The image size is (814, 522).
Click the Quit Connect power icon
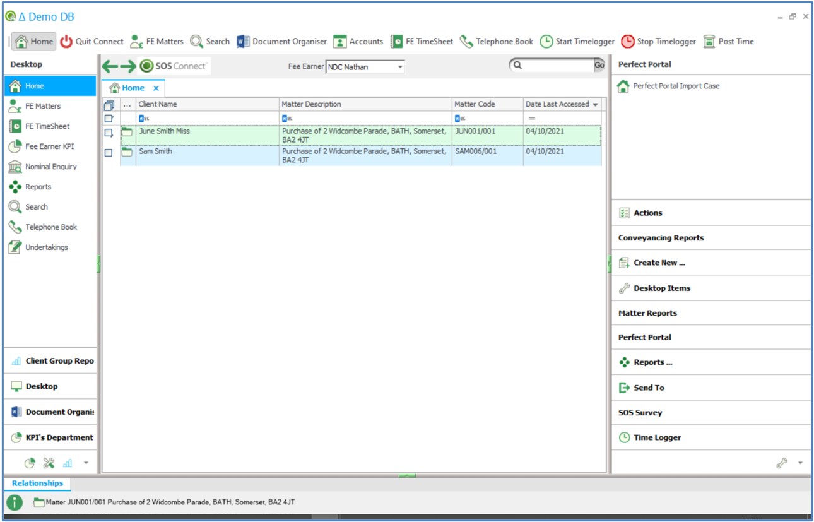tap(67, 42)
